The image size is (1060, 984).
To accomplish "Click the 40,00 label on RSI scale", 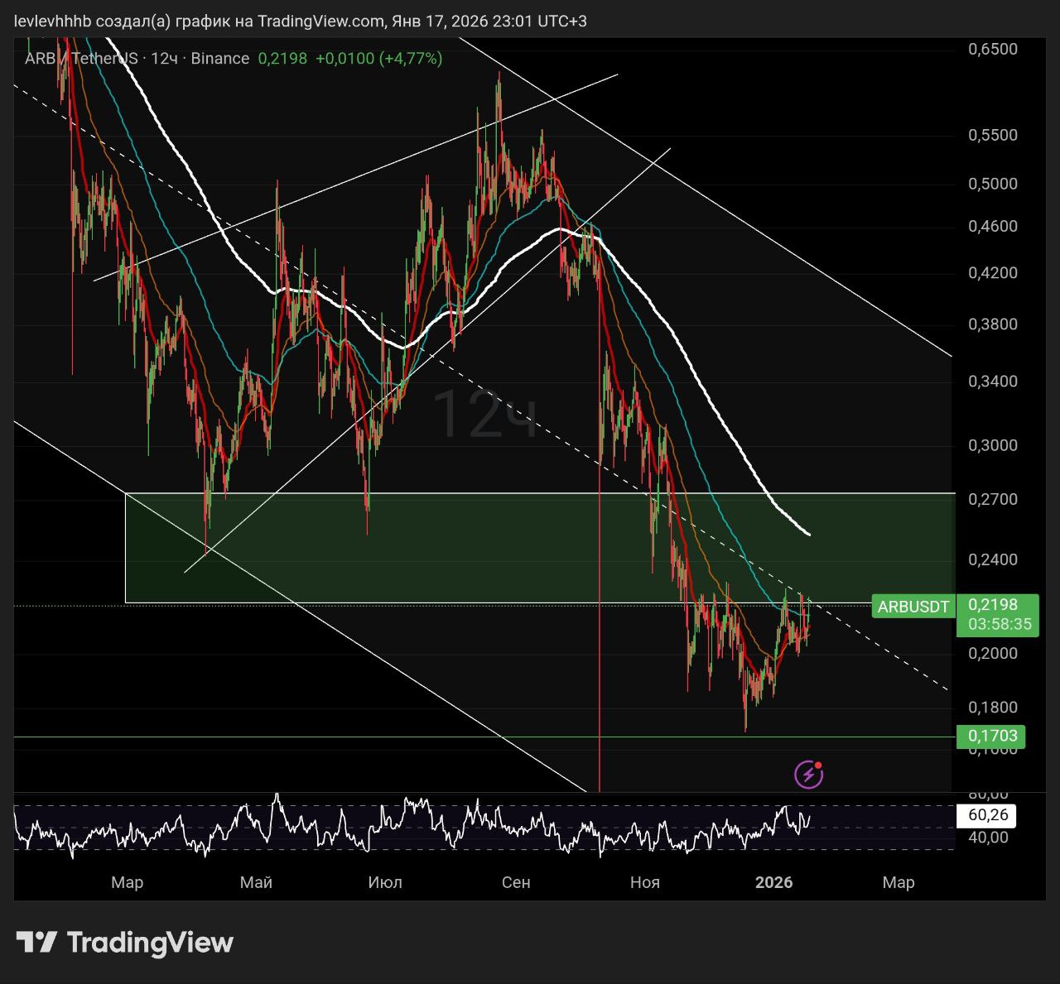I will pyautogui.click(x=987, y=838).
